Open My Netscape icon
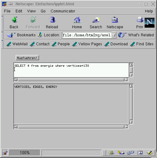Screen dimensions: 157x158 pyautogui.click(x=115, y=20)
